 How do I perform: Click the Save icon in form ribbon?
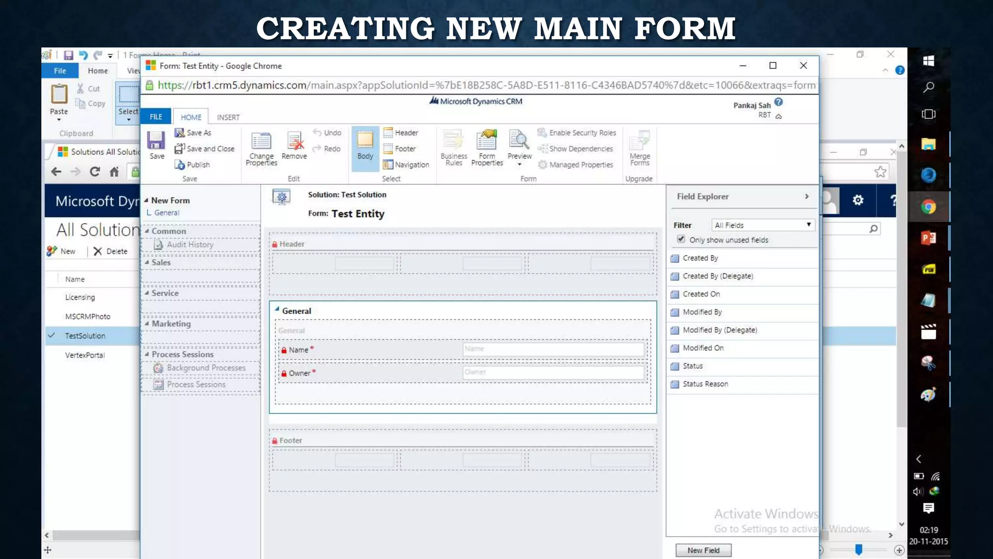pos(156,145)
